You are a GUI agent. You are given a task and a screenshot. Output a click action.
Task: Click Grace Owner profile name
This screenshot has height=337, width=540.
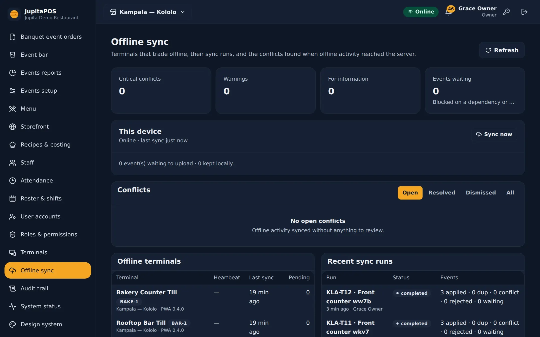click(x=477, y=8)
